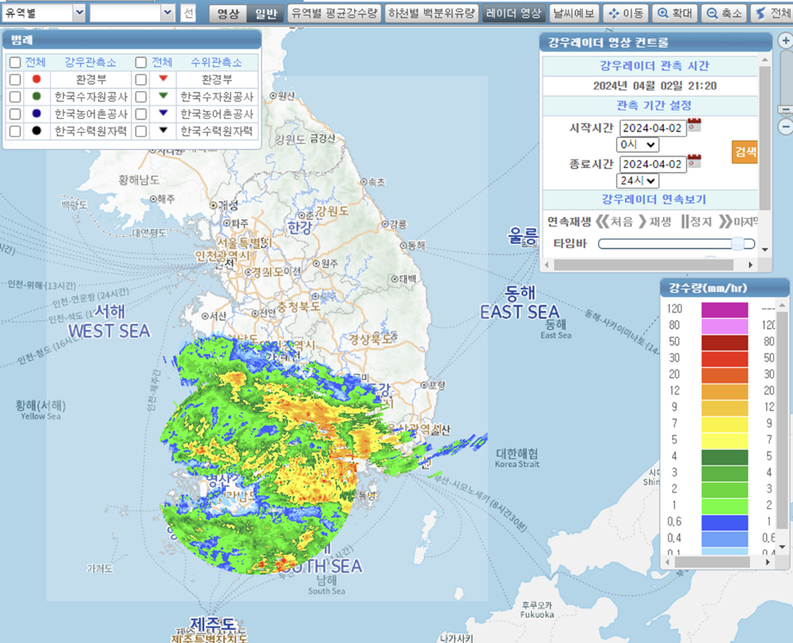Open 유역별 평균강수량
Image resolution: width=793 pixels, height=643 pixels.
[x=335, y=13]
